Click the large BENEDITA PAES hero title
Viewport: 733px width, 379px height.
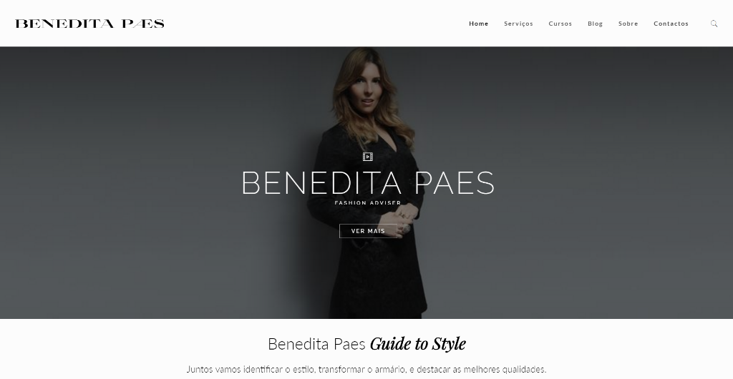point(368,182)
